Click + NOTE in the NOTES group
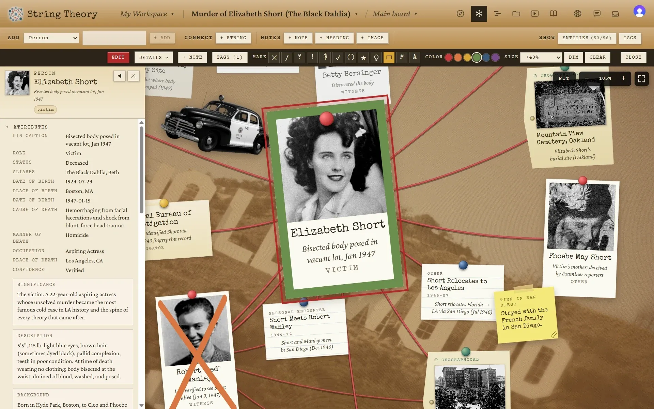This screenshot has height=409, width=654. (x=298, y=38)
